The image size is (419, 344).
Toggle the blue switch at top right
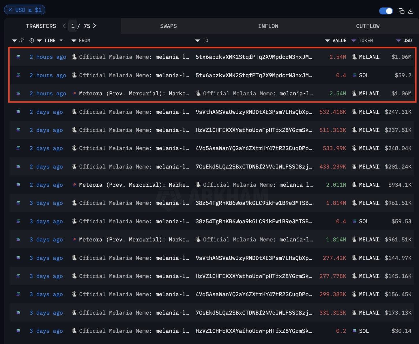(x=386, y=11)
